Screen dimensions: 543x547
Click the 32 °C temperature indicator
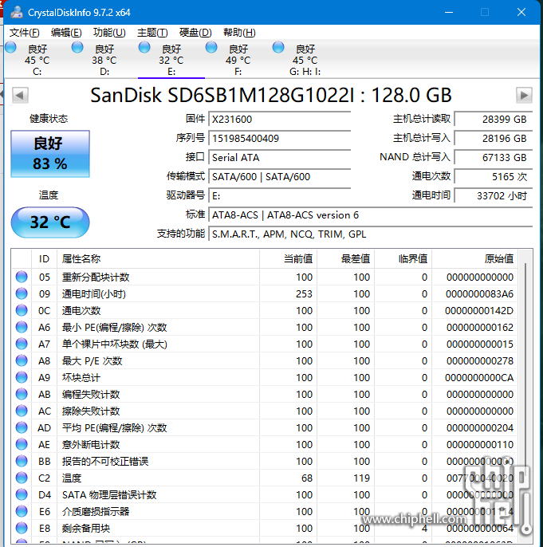pos(50,222)
